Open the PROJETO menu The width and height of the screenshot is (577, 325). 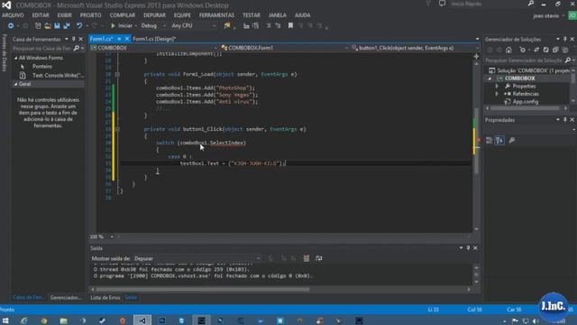pos(90,15)
